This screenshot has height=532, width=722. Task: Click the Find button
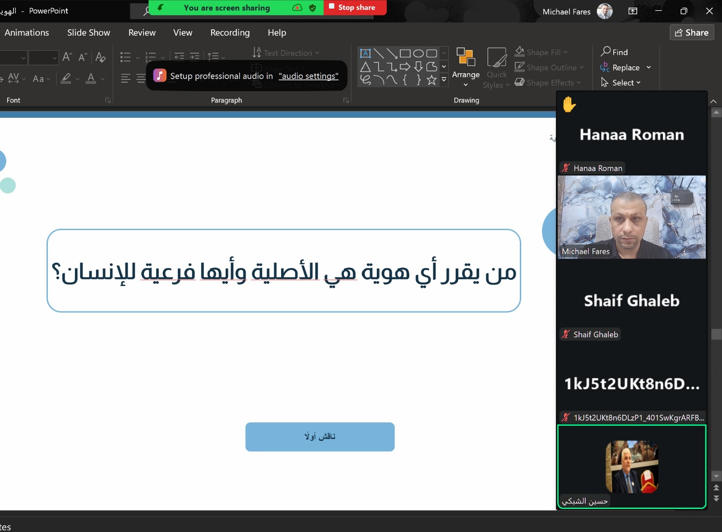(614, 52)
